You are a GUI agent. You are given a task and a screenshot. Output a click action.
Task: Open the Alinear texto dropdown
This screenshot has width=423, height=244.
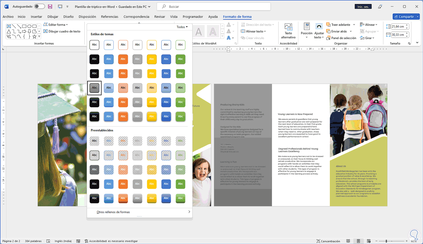coord(253,32)
